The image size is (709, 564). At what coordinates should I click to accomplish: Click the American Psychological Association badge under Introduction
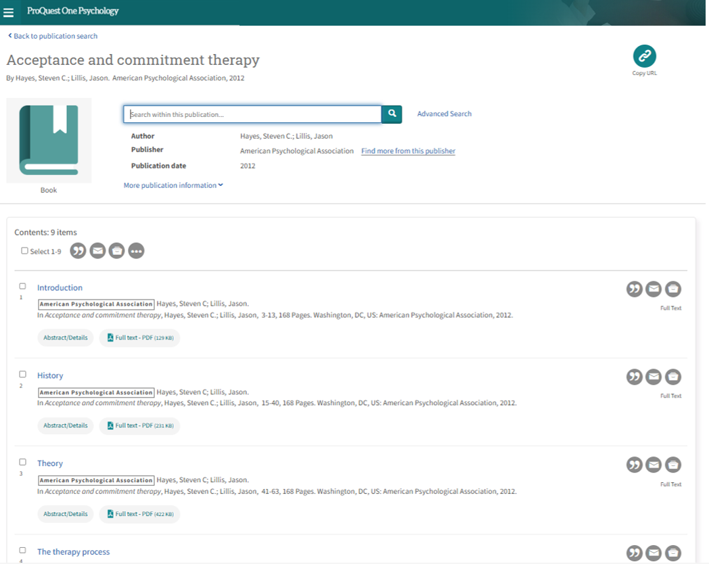[96, 304]
